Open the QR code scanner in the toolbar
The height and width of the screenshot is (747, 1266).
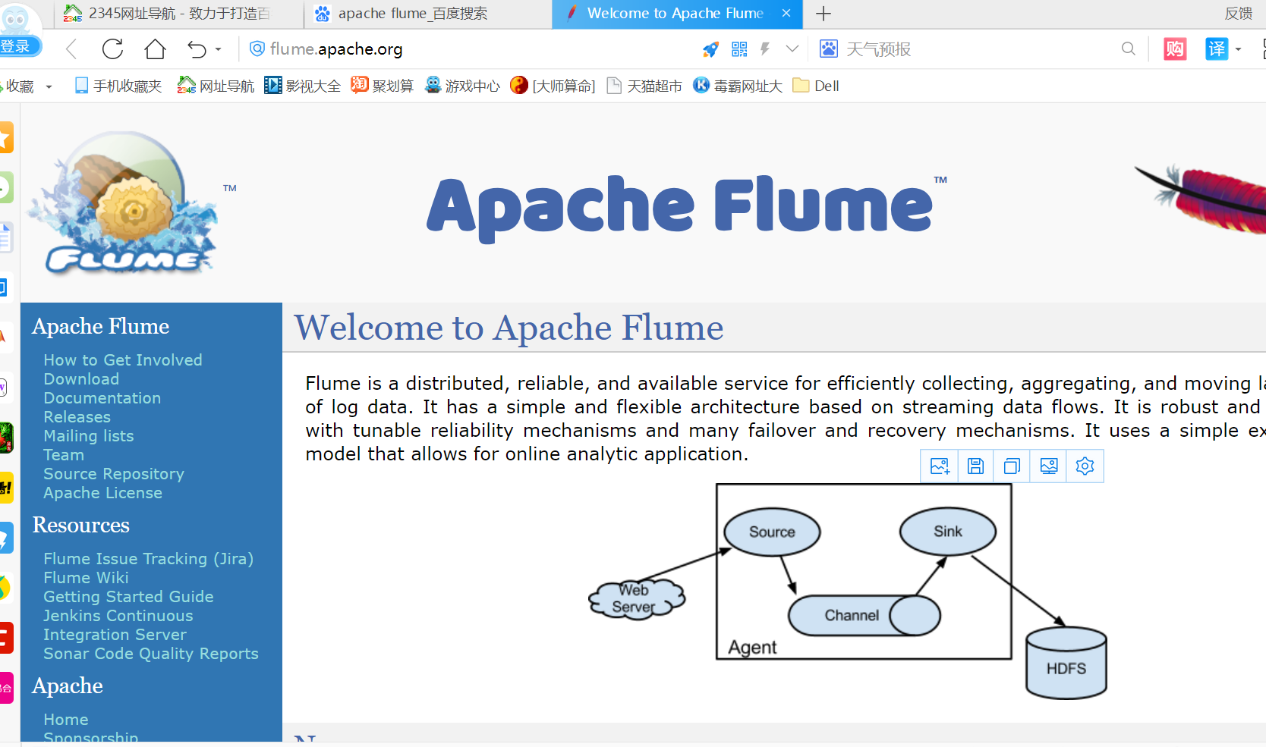click(738, 49)
